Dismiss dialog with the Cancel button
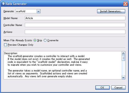Image resolution: width=129 pixels, height=93 pixels. pyautogui.click(x=118, y=88)
